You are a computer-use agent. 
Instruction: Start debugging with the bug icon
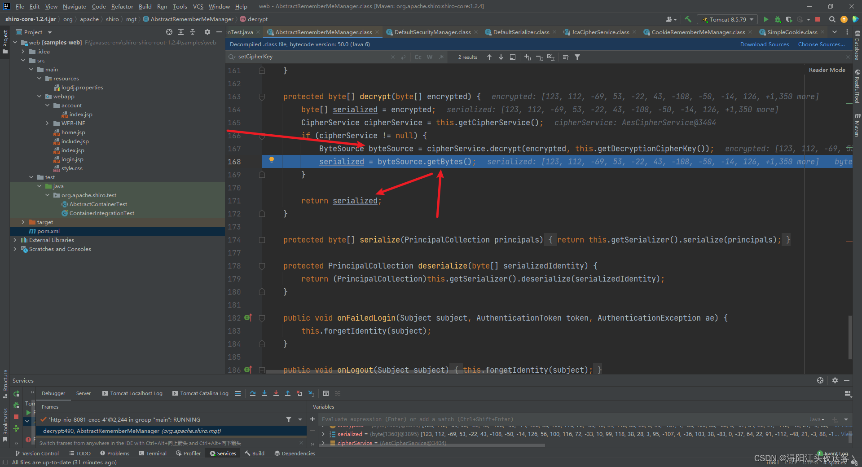(x=778, y=19)
